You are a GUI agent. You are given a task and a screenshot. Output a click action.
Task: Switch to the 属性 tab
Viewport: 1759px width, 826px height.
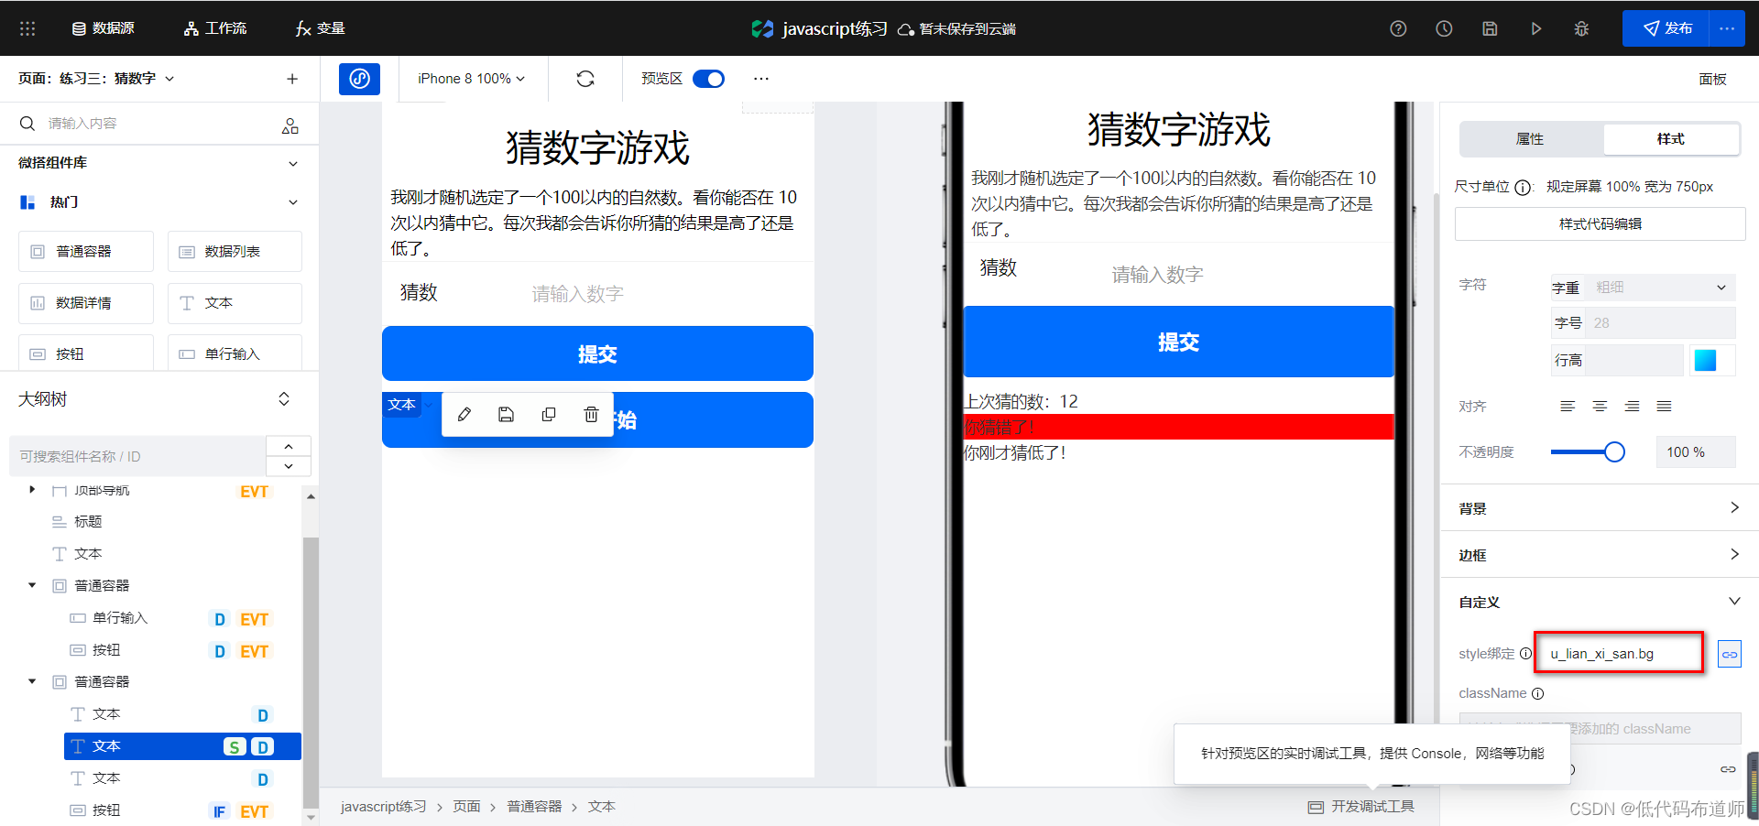(x=1530, y=139)
